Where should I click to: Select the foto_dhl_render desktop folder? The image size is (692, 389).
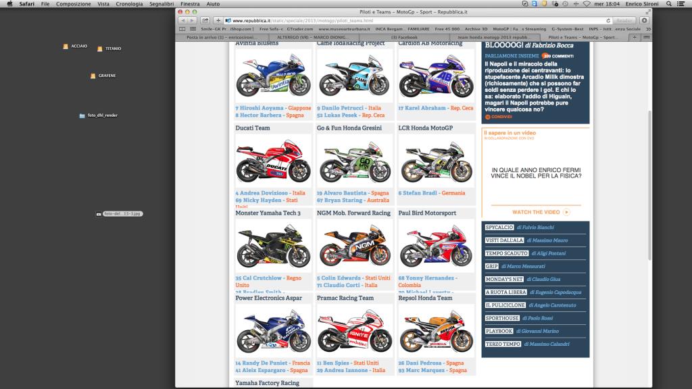pyautogui.click(x=99, y=115)
